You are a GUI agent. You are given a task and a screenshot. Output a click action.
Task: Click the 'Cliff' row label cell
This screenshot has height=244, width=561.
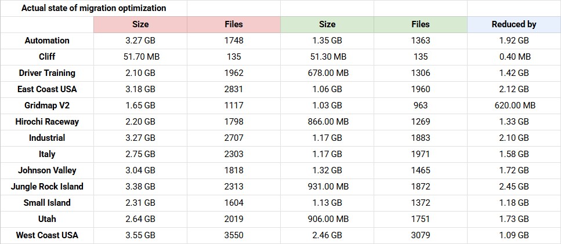coord(47,57)
